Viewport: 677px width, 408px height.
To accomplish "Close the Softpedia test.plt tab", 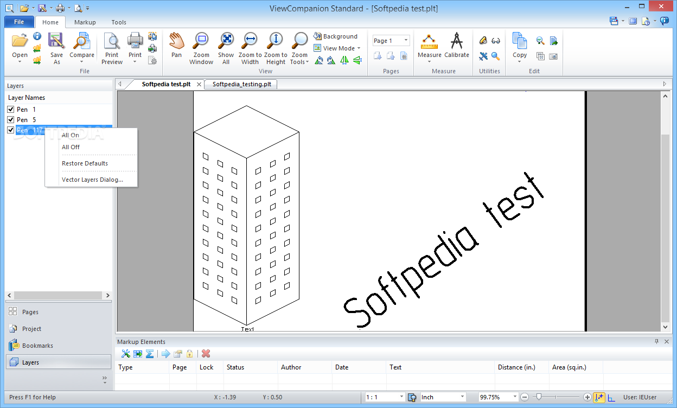I will (x=199, y=85).
